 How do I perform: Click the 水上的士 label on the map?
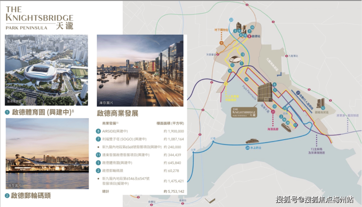coord(255,148)
